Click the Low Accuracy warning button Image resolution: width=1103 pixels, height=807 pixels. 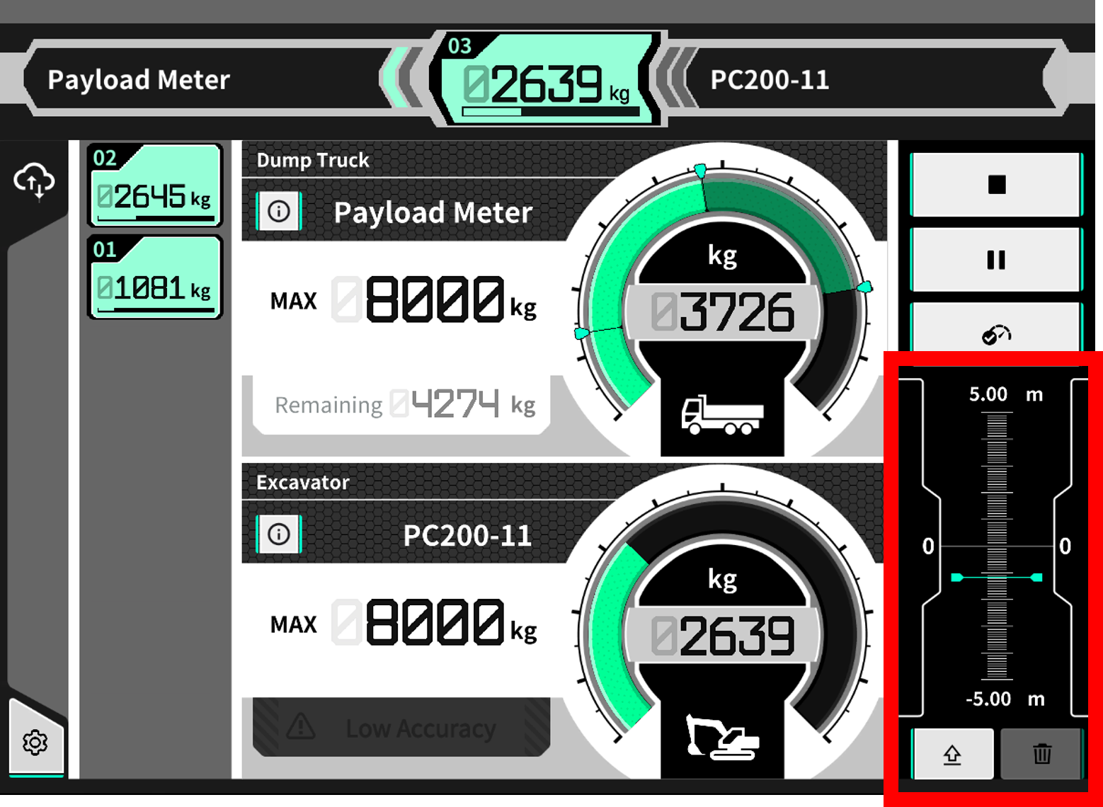click(401, 727)
